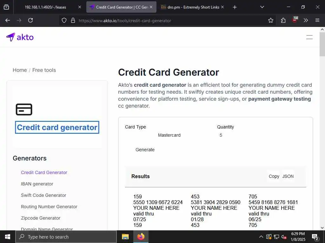View site security padlock info
The image size is (325, 243).
(73, 20)
